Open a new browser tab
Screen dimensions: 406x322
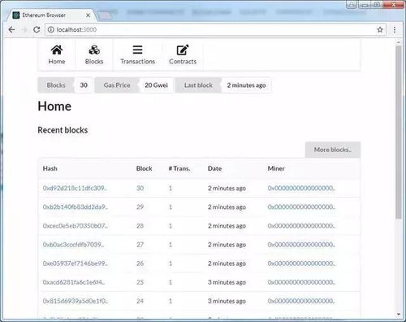point(105,16)
